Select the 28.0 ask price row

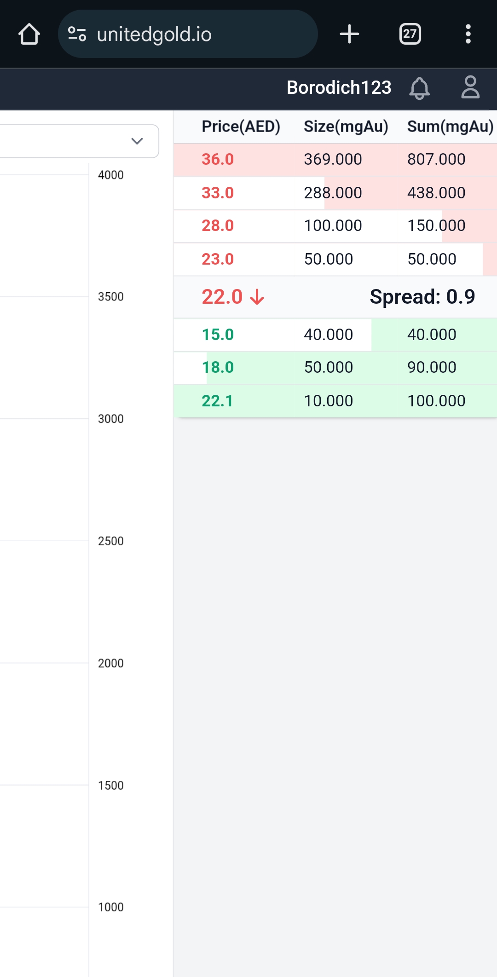point(335,226)
